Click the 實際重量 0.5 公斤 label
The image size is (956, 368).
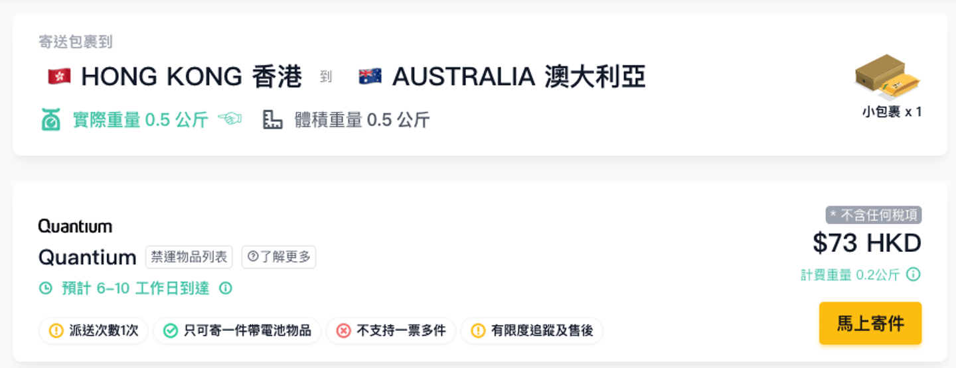pyautogui.click(x=140, y=120)
